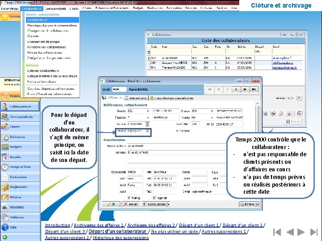Open Correspondants in the left sidebar
The width and height of the screenshot is (322, 241).
[x=20, y=116]
